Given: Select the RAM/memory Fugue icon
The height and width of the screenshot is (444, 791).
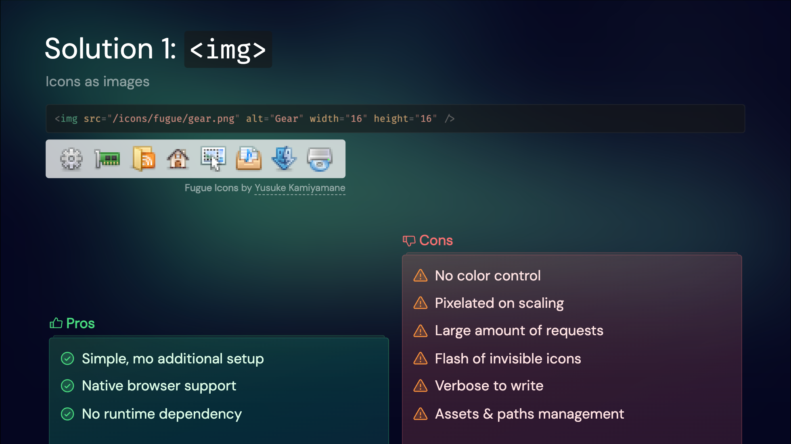Looking at the screenshot, I should click(x=107, y=158).
